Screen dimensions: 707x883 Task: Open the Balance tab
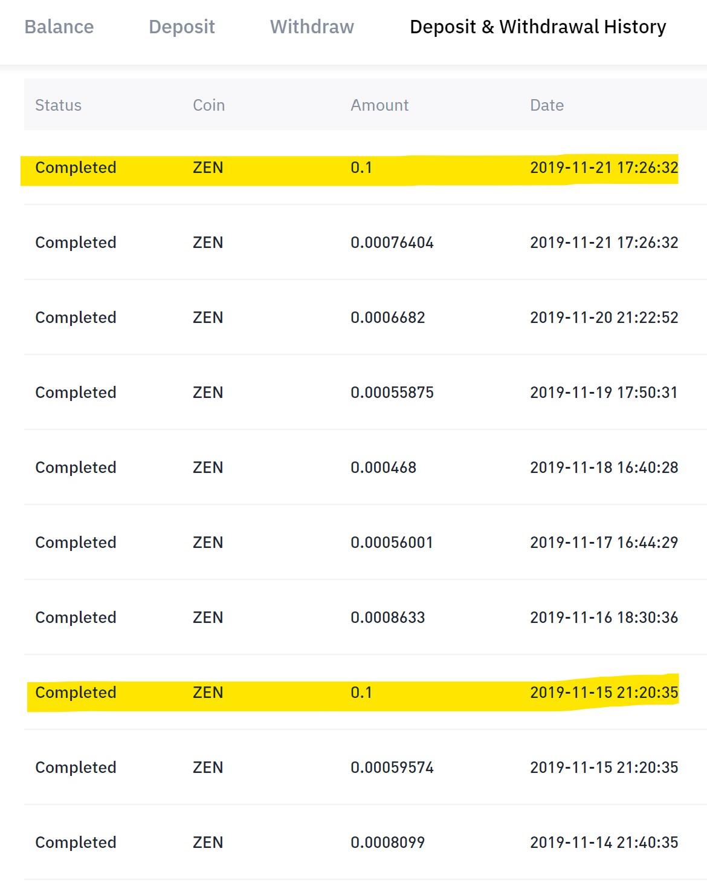coord(59,27)
